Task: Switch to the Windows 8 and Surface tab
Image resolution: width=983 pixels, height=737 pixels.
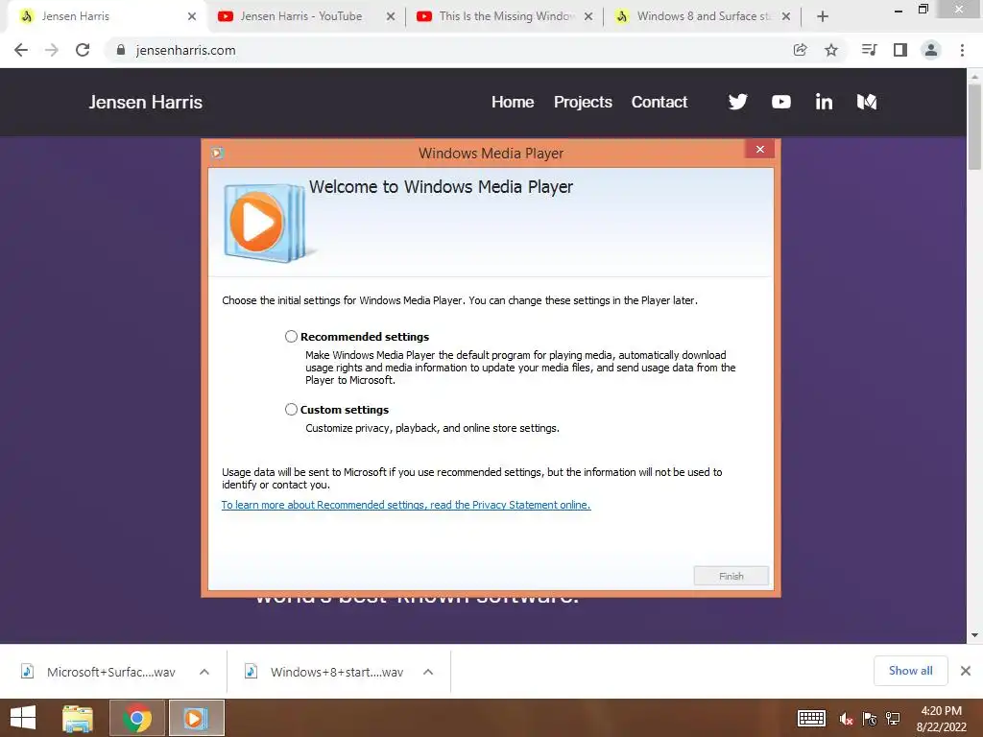Action: [703, 16]
